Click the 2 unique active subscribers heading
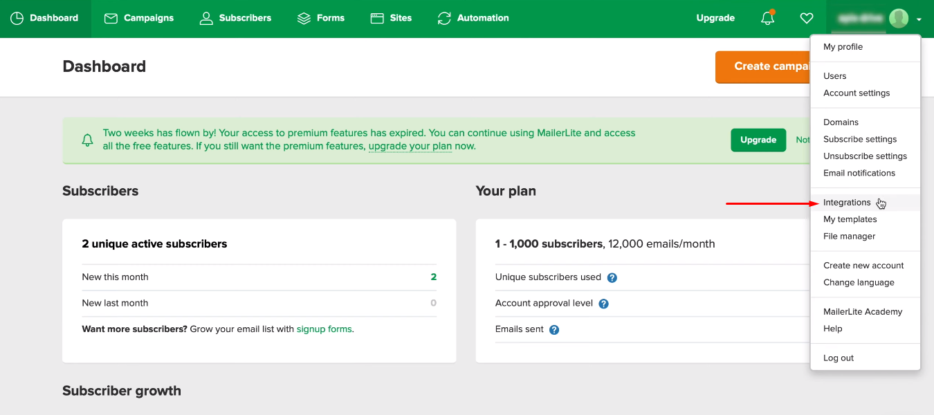 click(154, 244)
